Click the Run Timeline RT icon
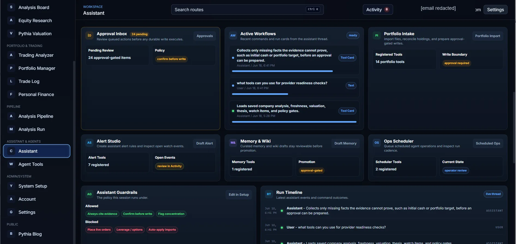Image resolution: width=516 pixels, height=244 pixels. pyautogui.click(x=269, y=194)
